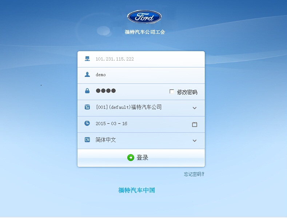Click the CN language icon
The height and width of the screenshot is (218, 287).
[87, 140]
